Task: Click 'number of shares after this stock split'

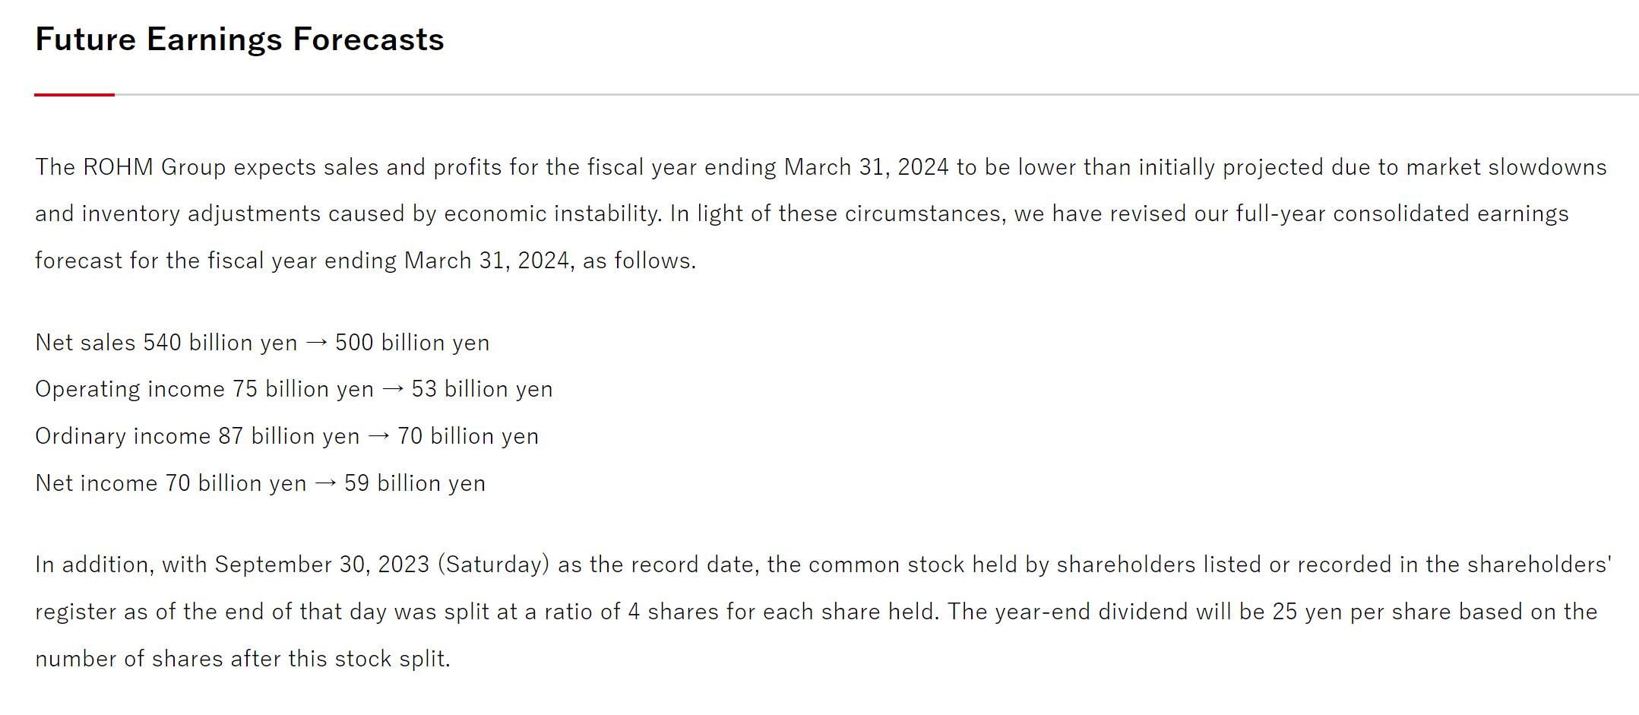Action: point(242,659)
